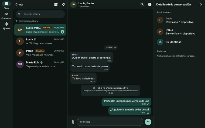The image size is (205, 128).
Task: Click the Detalles de la conversación title
Action: [x=173, y=4]
